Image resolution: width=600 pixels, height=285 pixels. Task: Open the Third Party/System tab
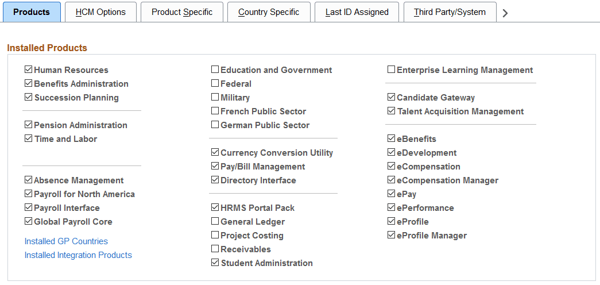450,12
